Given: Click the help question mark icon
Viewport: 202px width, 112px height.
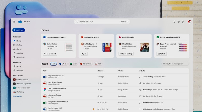Looking at the screenshot, I should click(x=183, y=22).
